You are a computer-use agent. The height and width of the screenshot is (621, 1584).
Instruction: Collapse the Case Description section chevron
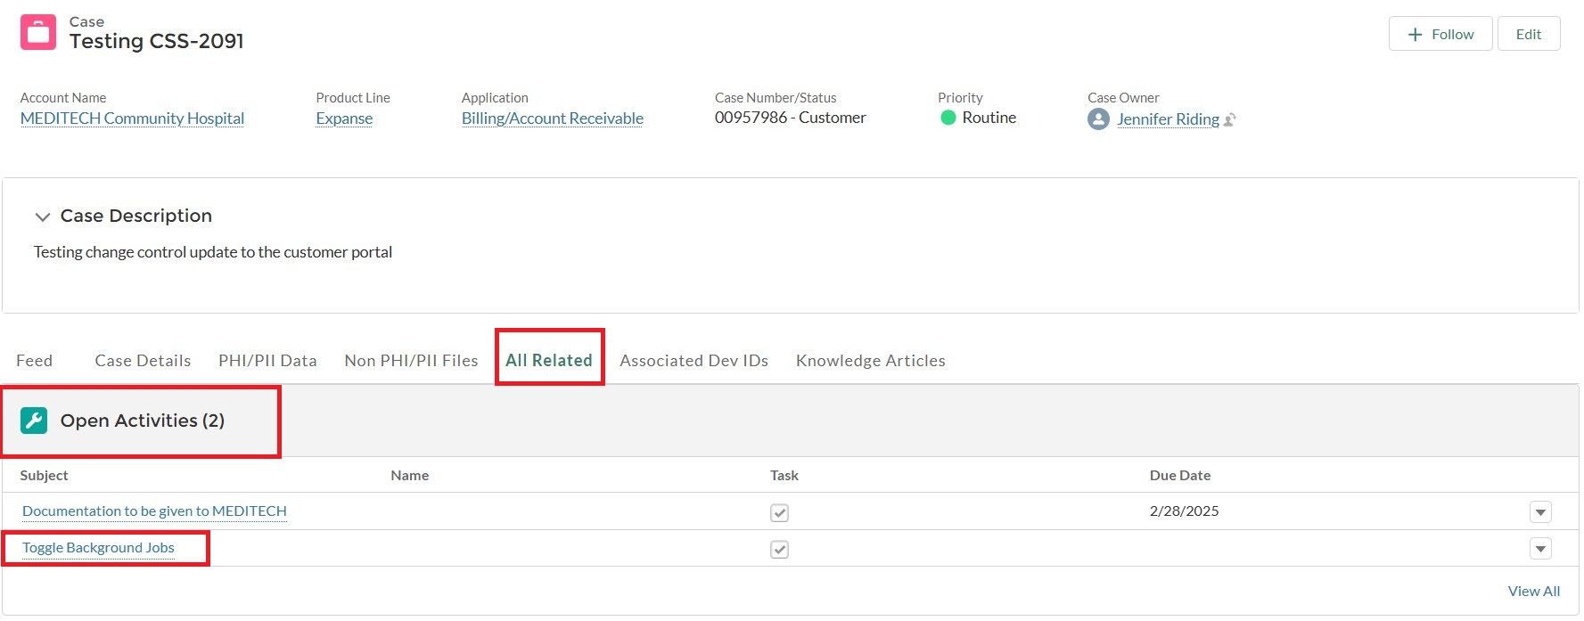click(42, 217)
